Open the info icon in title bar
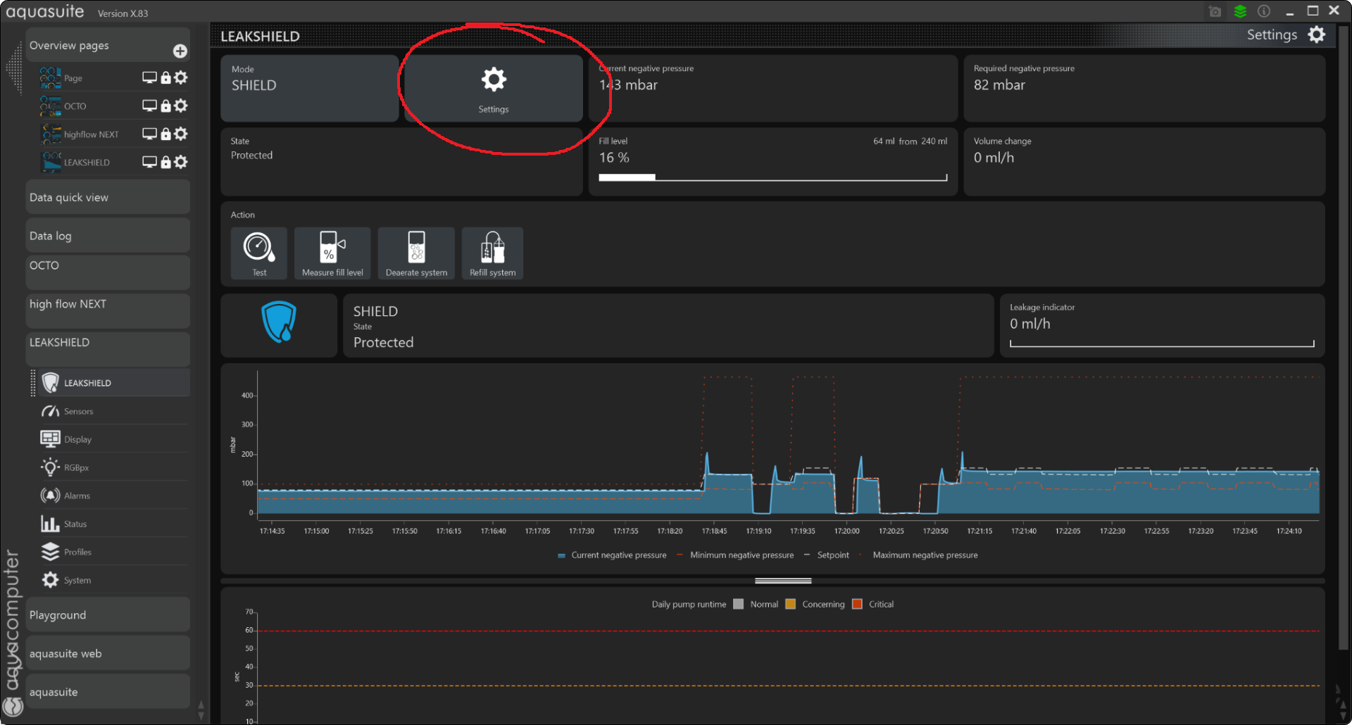The width and height of the screenshot is (1352, 725). (x=1264, y=11)
